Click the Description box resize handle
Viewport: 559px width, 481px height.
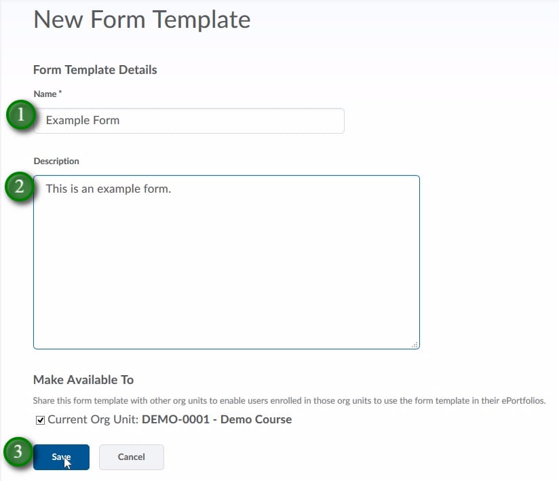click(x=415, y=344)
